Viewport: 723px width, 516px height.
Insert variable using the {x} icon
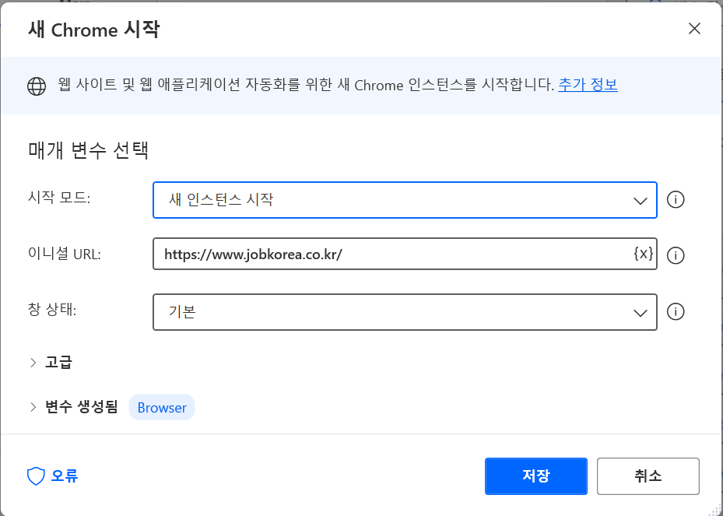[644, 253]
